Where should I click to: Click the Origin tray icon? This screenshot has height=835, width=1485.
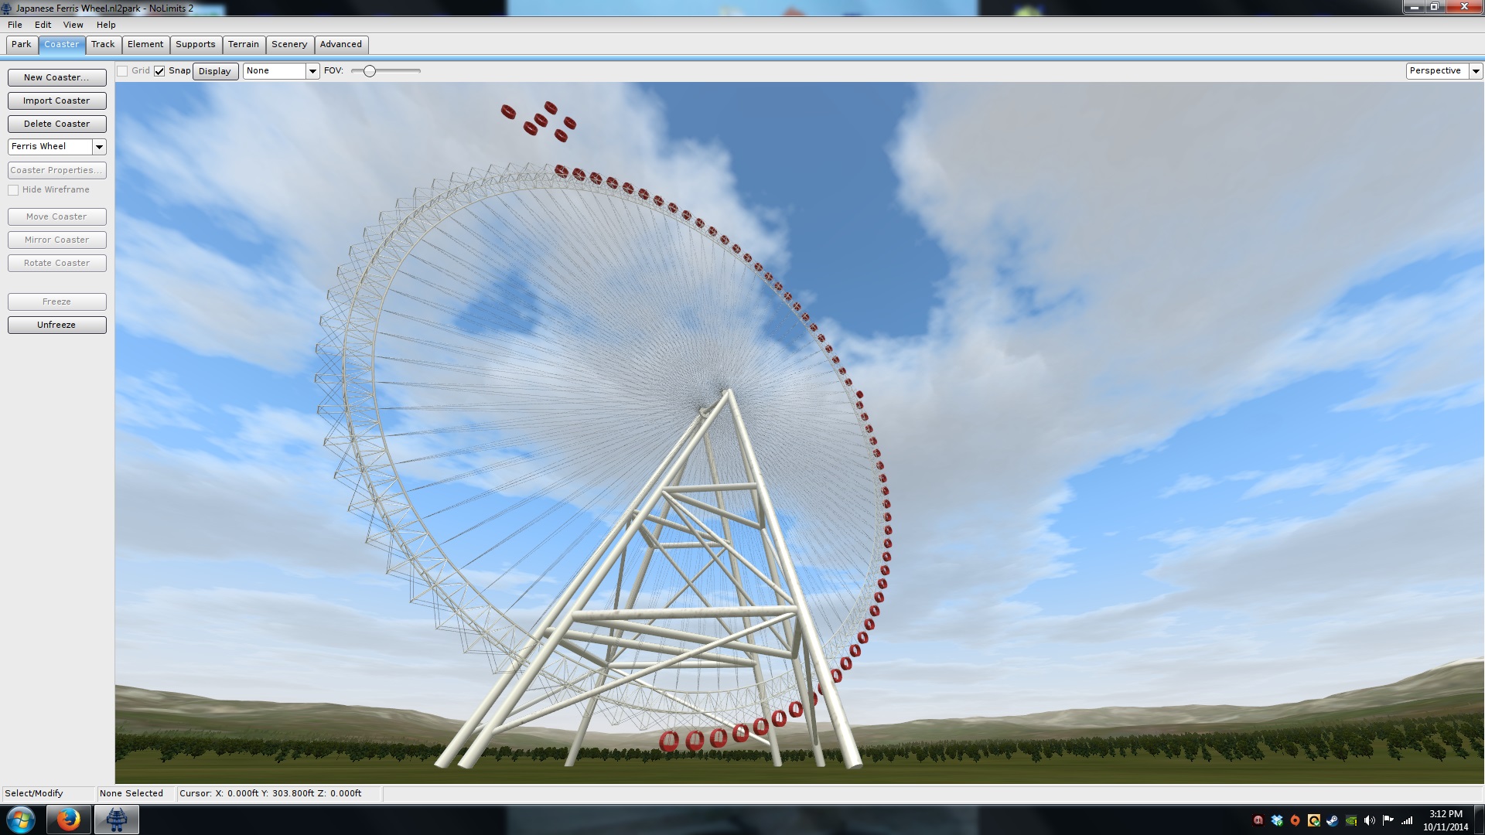coord(1296,820)
